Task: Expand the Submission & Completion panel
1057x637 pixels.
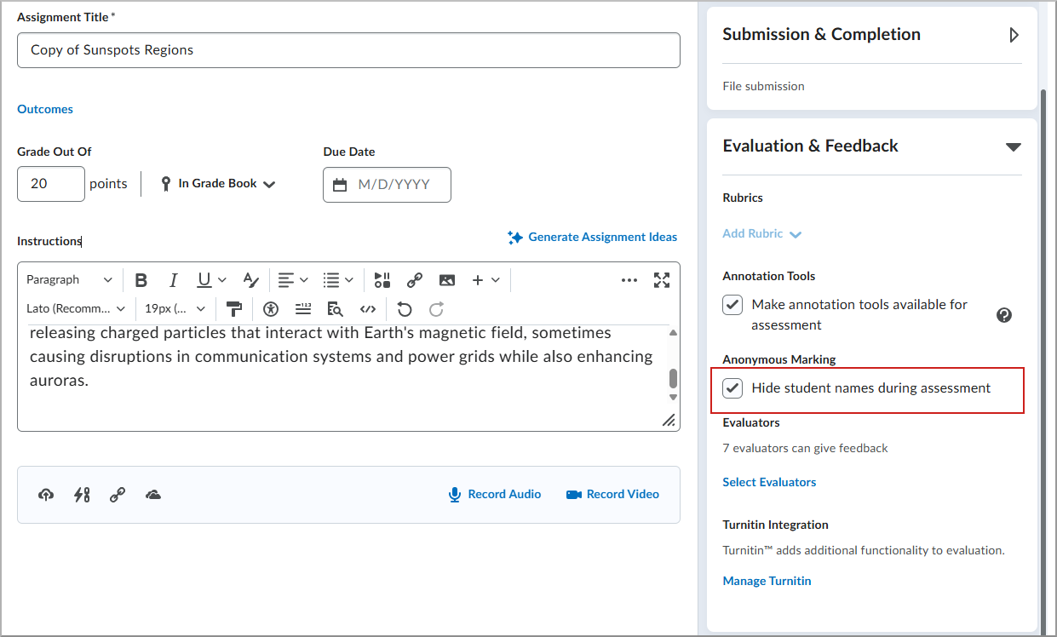Action: pos(1013,34)
